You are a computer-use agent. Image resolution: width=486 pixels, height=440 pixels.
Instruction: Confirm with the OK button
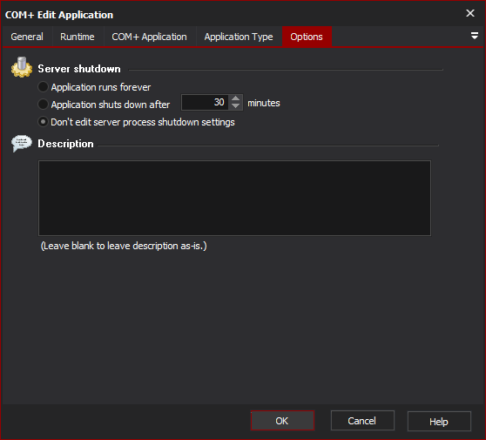(282, 421)
